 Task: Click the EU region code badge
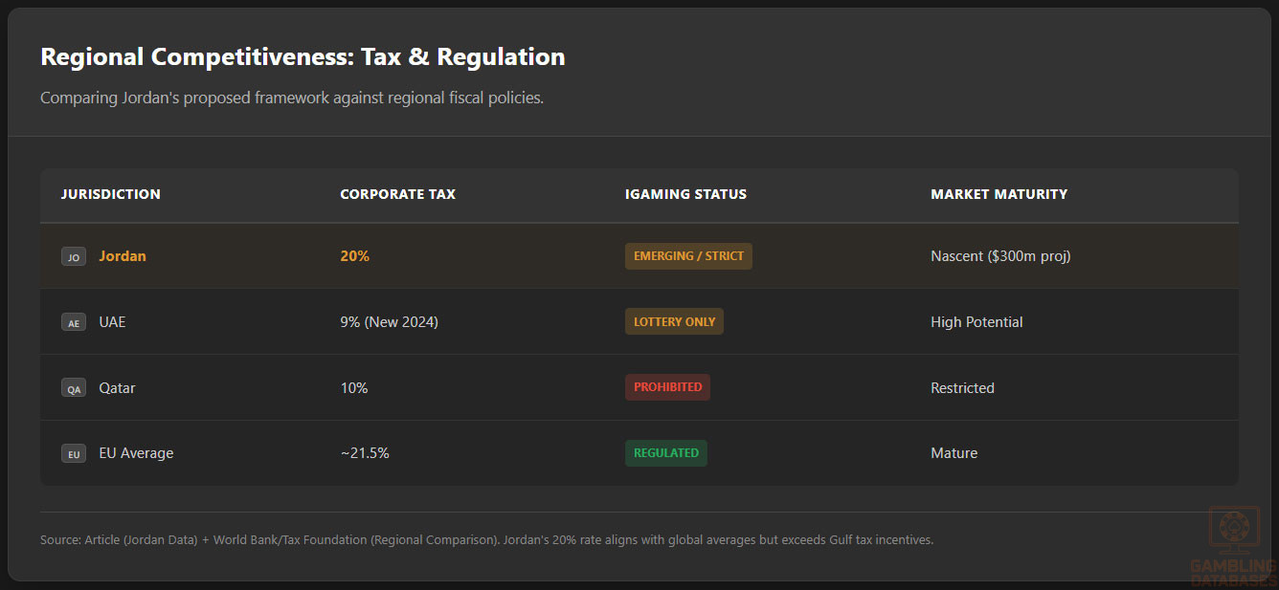click(x=74, y=453)
